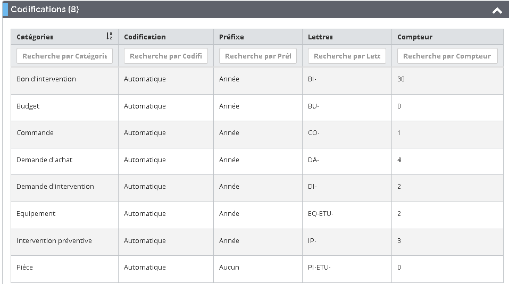Select the Budget category row

pos(28,106)
